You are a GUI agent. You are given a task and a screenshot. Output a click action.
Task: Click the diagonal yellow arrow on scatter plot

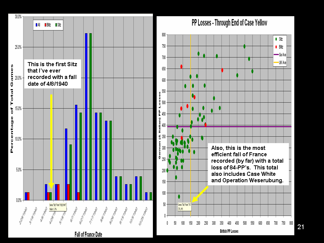point(199,195)
